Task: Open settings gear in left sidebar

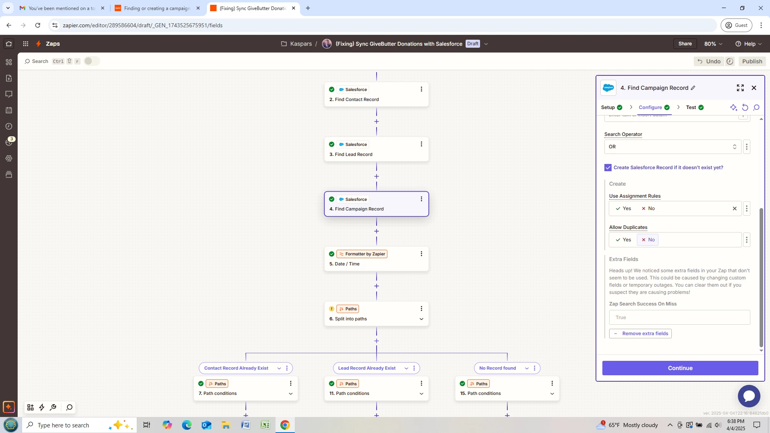Action: (9, 158)
